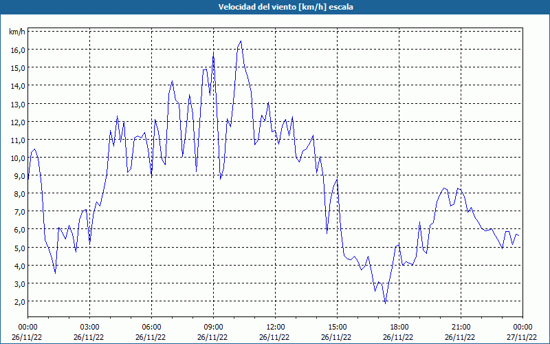Screen dimensions: 550x344
Task: Click the 09:00 time axis label
Action: tap(214, 327)
